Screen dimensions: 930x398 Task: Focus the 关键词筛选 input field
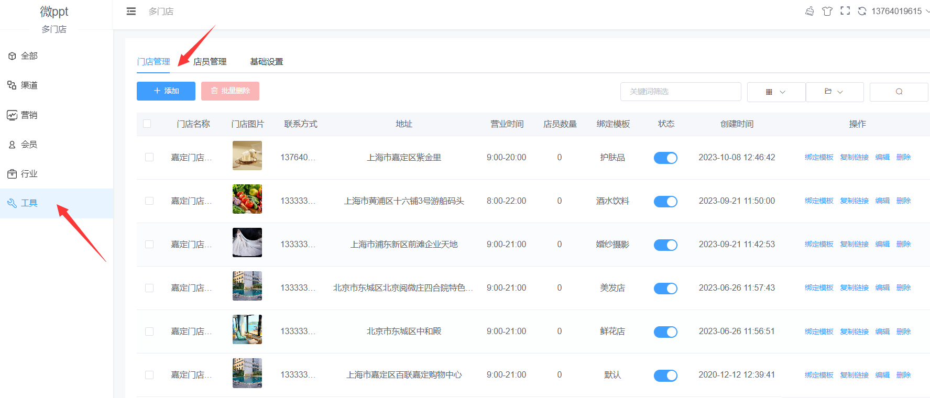(681, 92)
